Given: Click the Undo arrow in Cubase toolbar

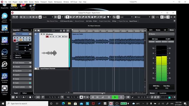Looking at the screenshot, I should coord(14,17).
